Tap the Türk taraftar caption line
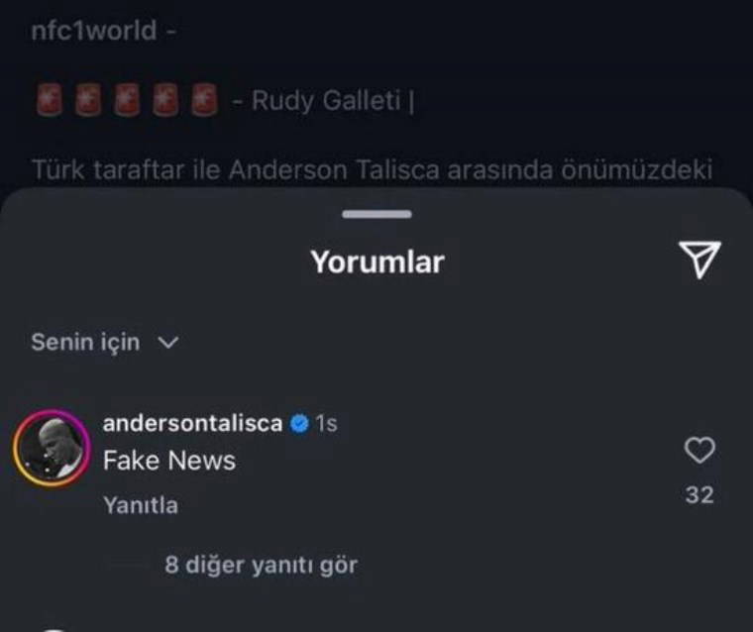The width and height of the screenshot is (753, 632). pos(372,170)
